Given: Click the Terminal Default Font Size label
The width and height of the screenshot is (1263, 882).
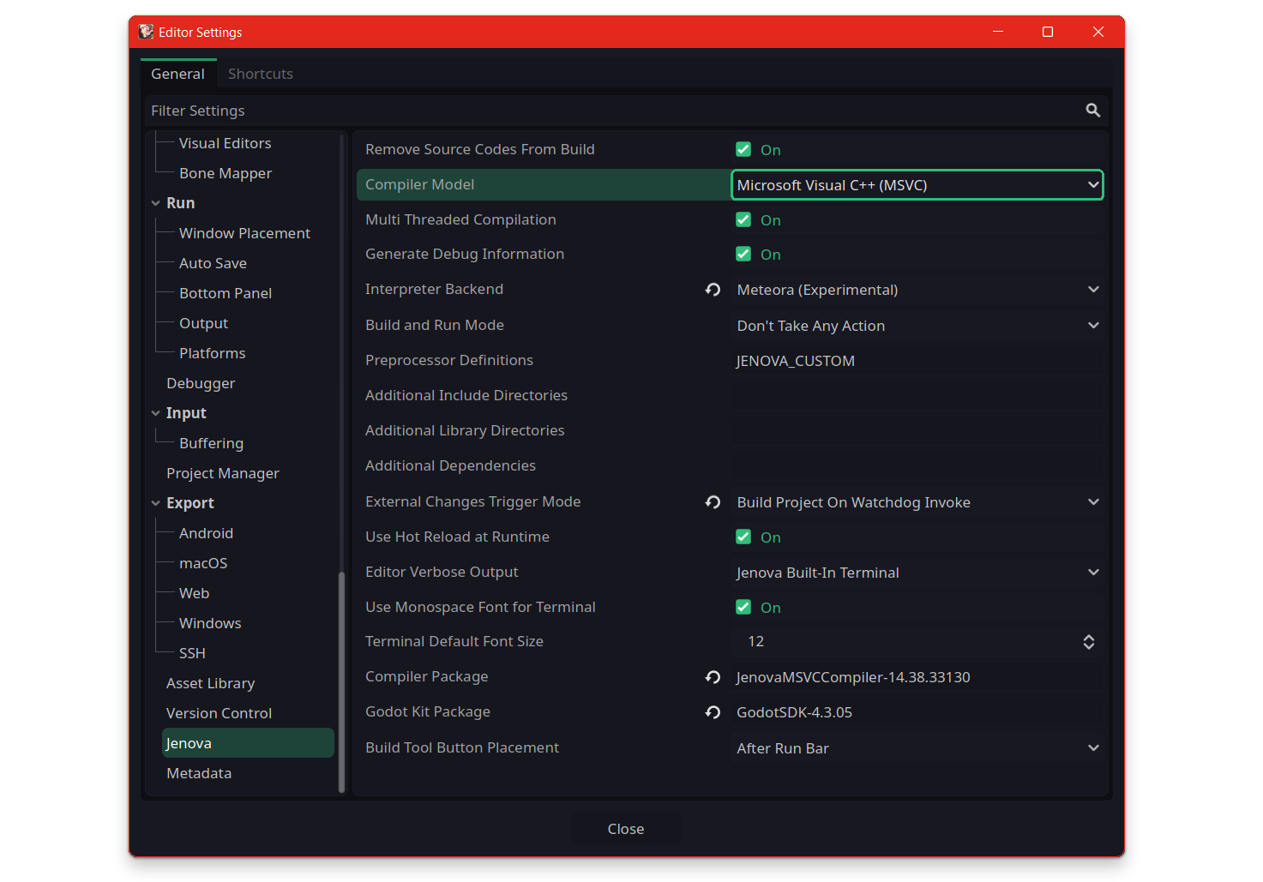Looking at the screenshot, I should click(454, 641).
